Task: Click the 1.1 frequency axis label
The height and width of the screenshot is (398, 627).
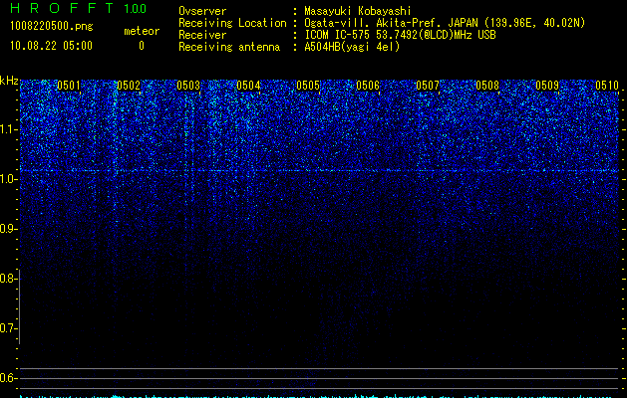Action: tap(8, 129)
